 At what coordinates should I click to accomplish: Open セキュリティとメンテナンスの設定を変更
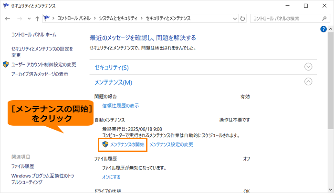pos(42,52)
